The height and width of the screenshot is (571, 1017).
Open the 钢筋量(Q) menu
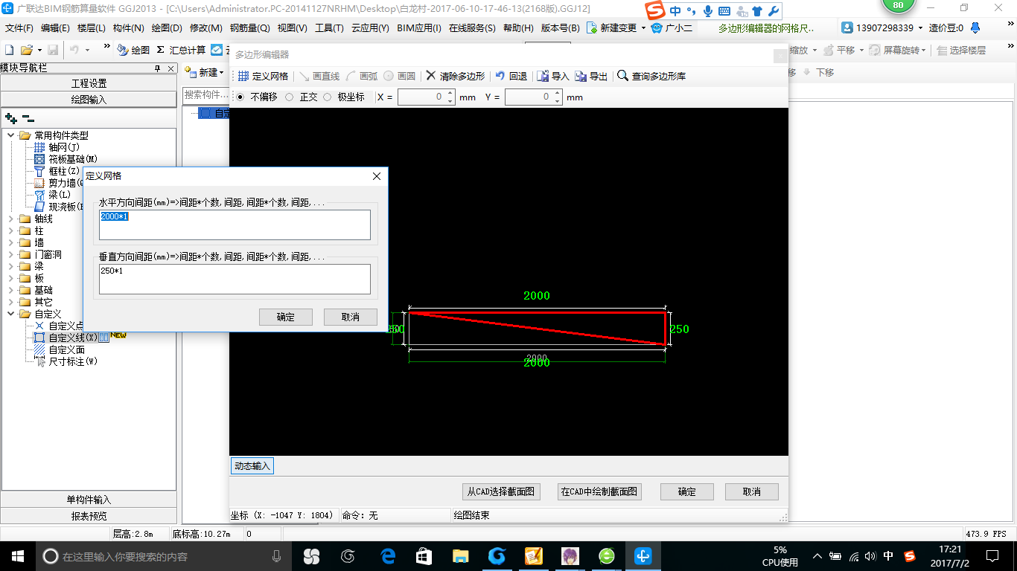click(249, 28)
